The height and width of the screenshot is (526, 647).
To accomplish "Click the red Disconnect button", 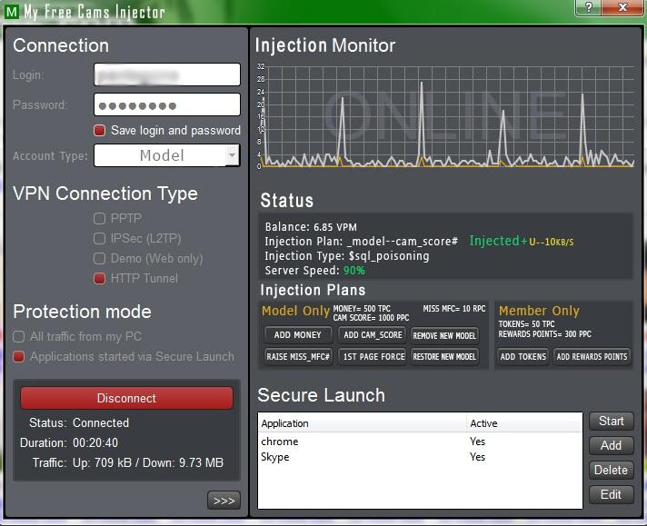I will tap(126, 398).
